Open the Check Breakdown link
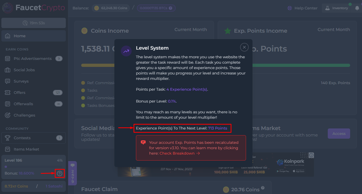Image resolution: width=362 pixels, height=194 pixels. [180, 153]
